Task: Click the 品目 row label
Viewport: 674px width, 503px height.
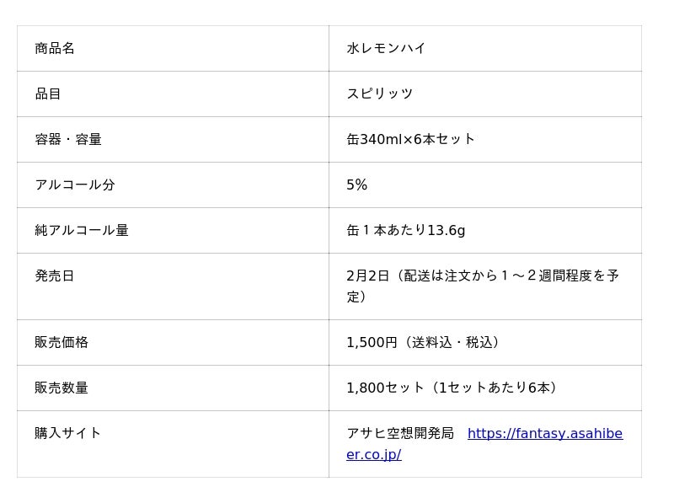Action: coord(48,94)
